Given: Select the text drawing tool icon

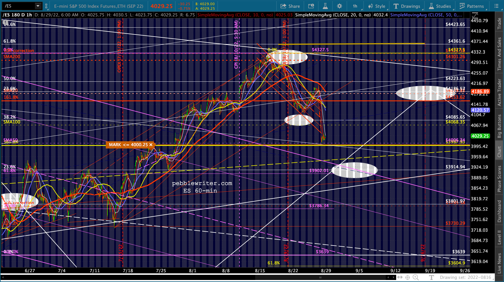Looking at the screenshot, I should click(431, 277).
